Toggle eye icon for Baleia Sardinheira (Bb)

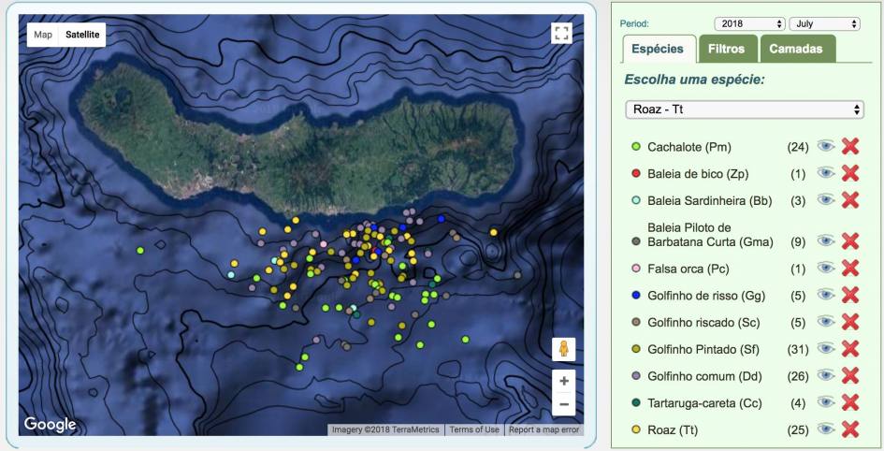826,200
